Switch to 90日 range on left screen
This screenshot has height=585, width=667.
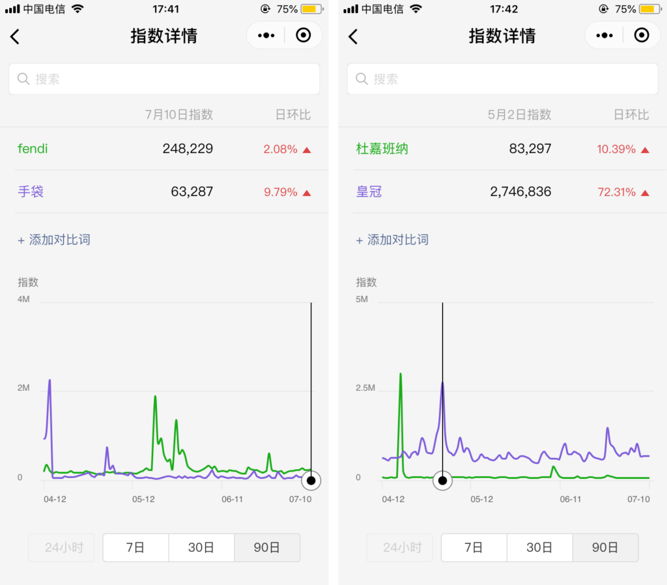(x=267, y=548)
